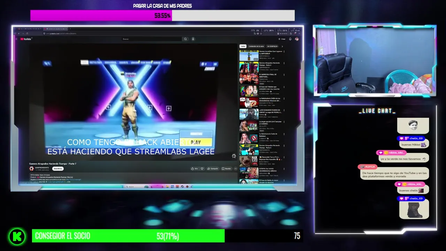The height and width of the screenshot is (251, 446).
Task: Click chat message 'yo y la verde no nos llevamos'
Action: click(403, 159)
